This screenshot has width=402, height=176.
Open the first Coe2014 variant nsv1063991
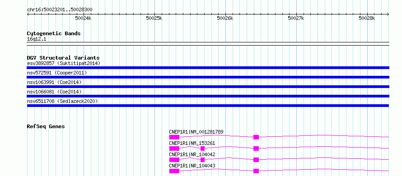point(54,82)
